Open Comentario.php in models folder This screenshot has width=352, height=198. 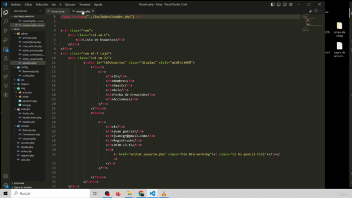[x=31, y=134]
